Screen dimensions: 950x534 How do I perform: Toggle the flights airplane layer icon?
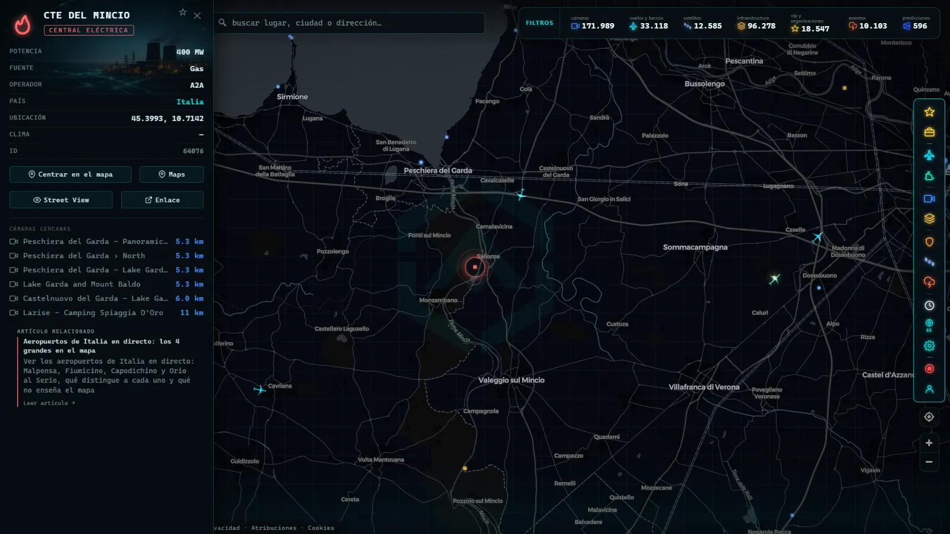pos(929,155)
